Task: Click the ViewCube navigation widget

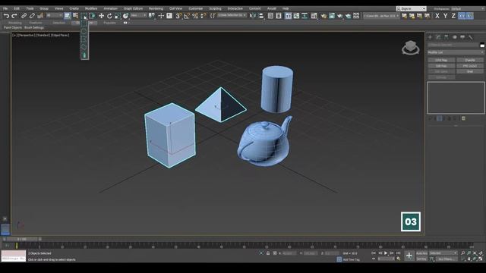Action: (x=410, y=47)
